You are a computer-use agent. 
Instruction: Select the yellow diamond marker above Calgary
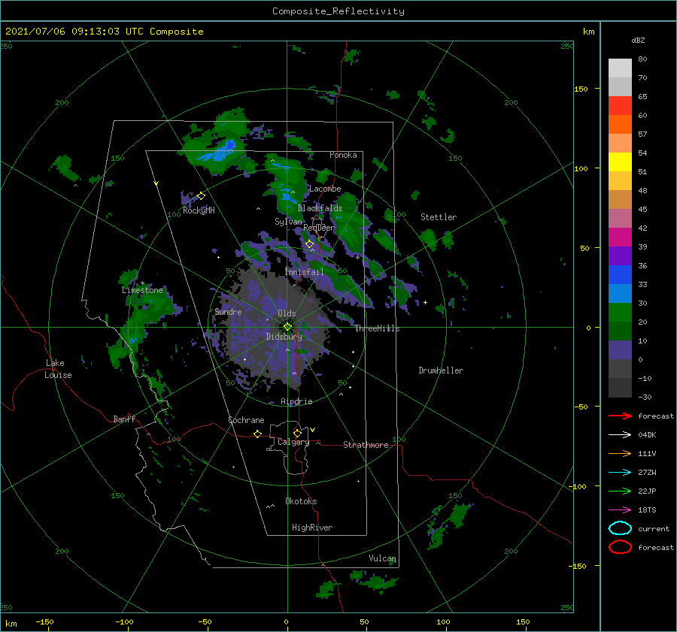tap(297, 433)
